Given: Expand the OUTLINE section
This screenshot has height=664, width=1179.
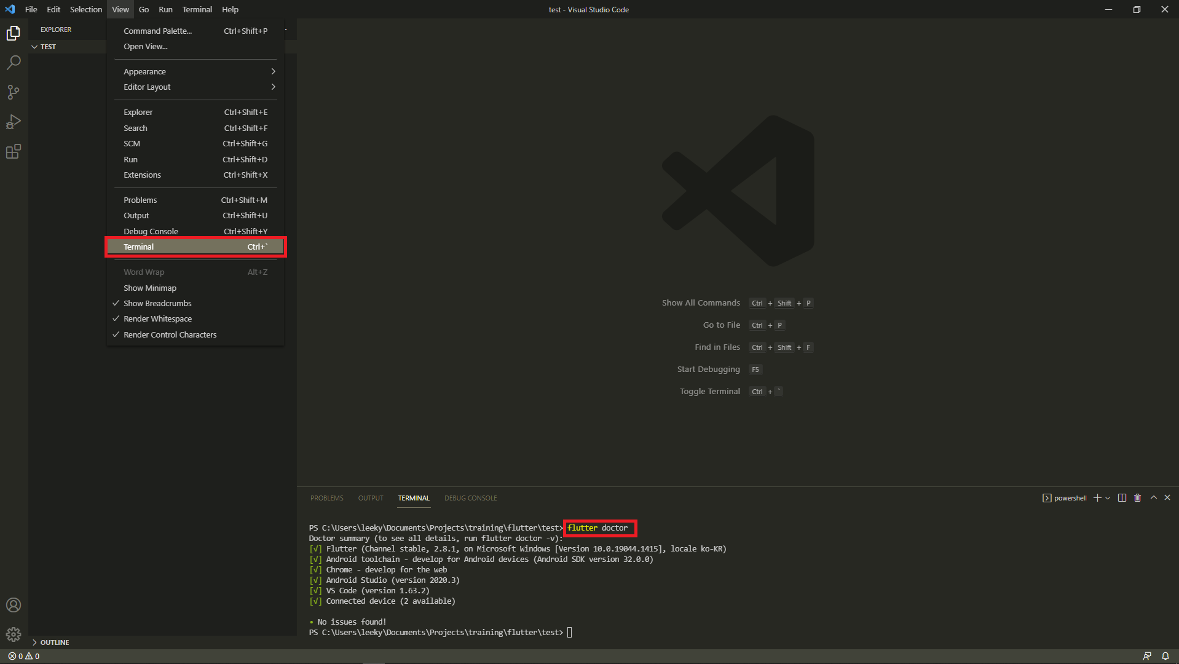Looking at the screenshot, I should (163, 642).
